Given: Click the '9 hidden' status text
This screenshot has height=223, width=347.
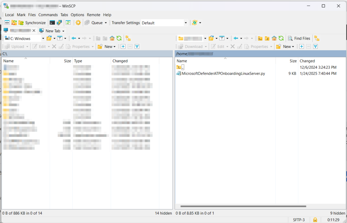Looking at the screenshot, I should [338, 213].
